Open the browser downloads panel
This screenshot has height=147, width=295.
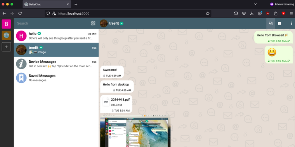[x=252, y=14]
